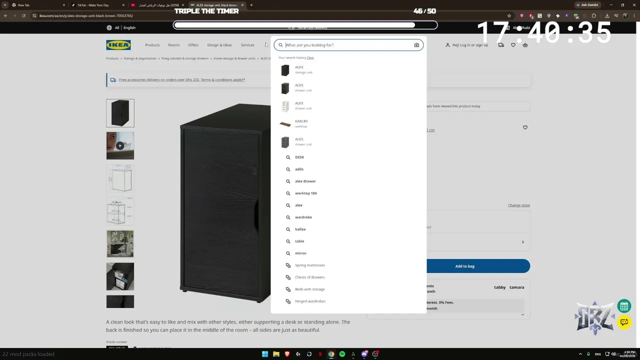Screen dimensions: 640x360
Task: Select the white ALEX drawer unit result
Action: pos(348,106)
